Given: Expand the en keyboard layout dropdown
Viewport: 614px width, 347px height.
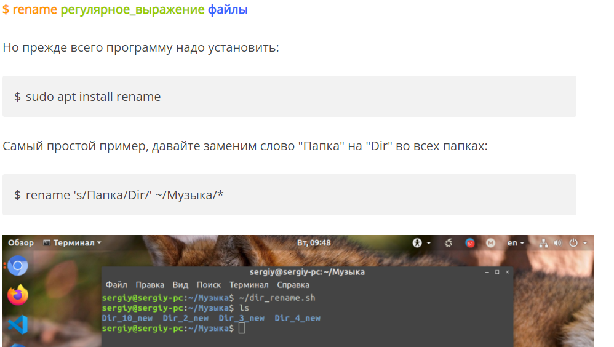Looking at the screenshot, I should tap(516, 243).
